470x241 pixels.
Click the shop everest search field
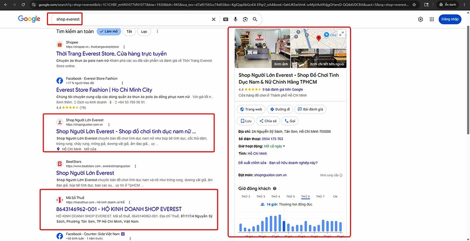131,20
